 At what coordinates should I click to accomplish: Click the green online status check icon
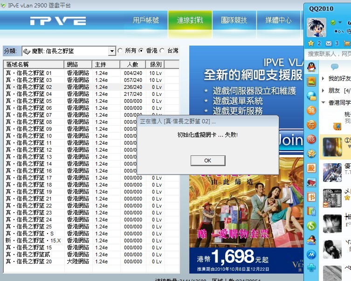point(333,22)
